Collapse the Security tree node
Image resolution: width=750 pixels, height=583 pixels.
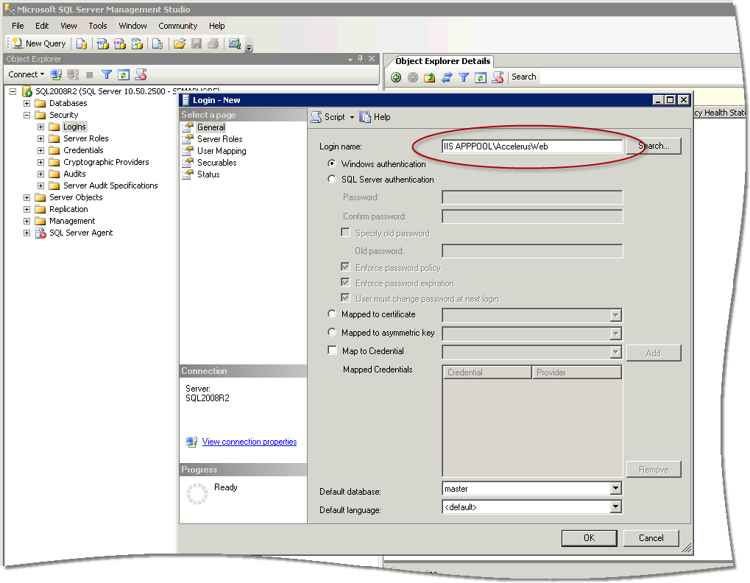point(26,116)
